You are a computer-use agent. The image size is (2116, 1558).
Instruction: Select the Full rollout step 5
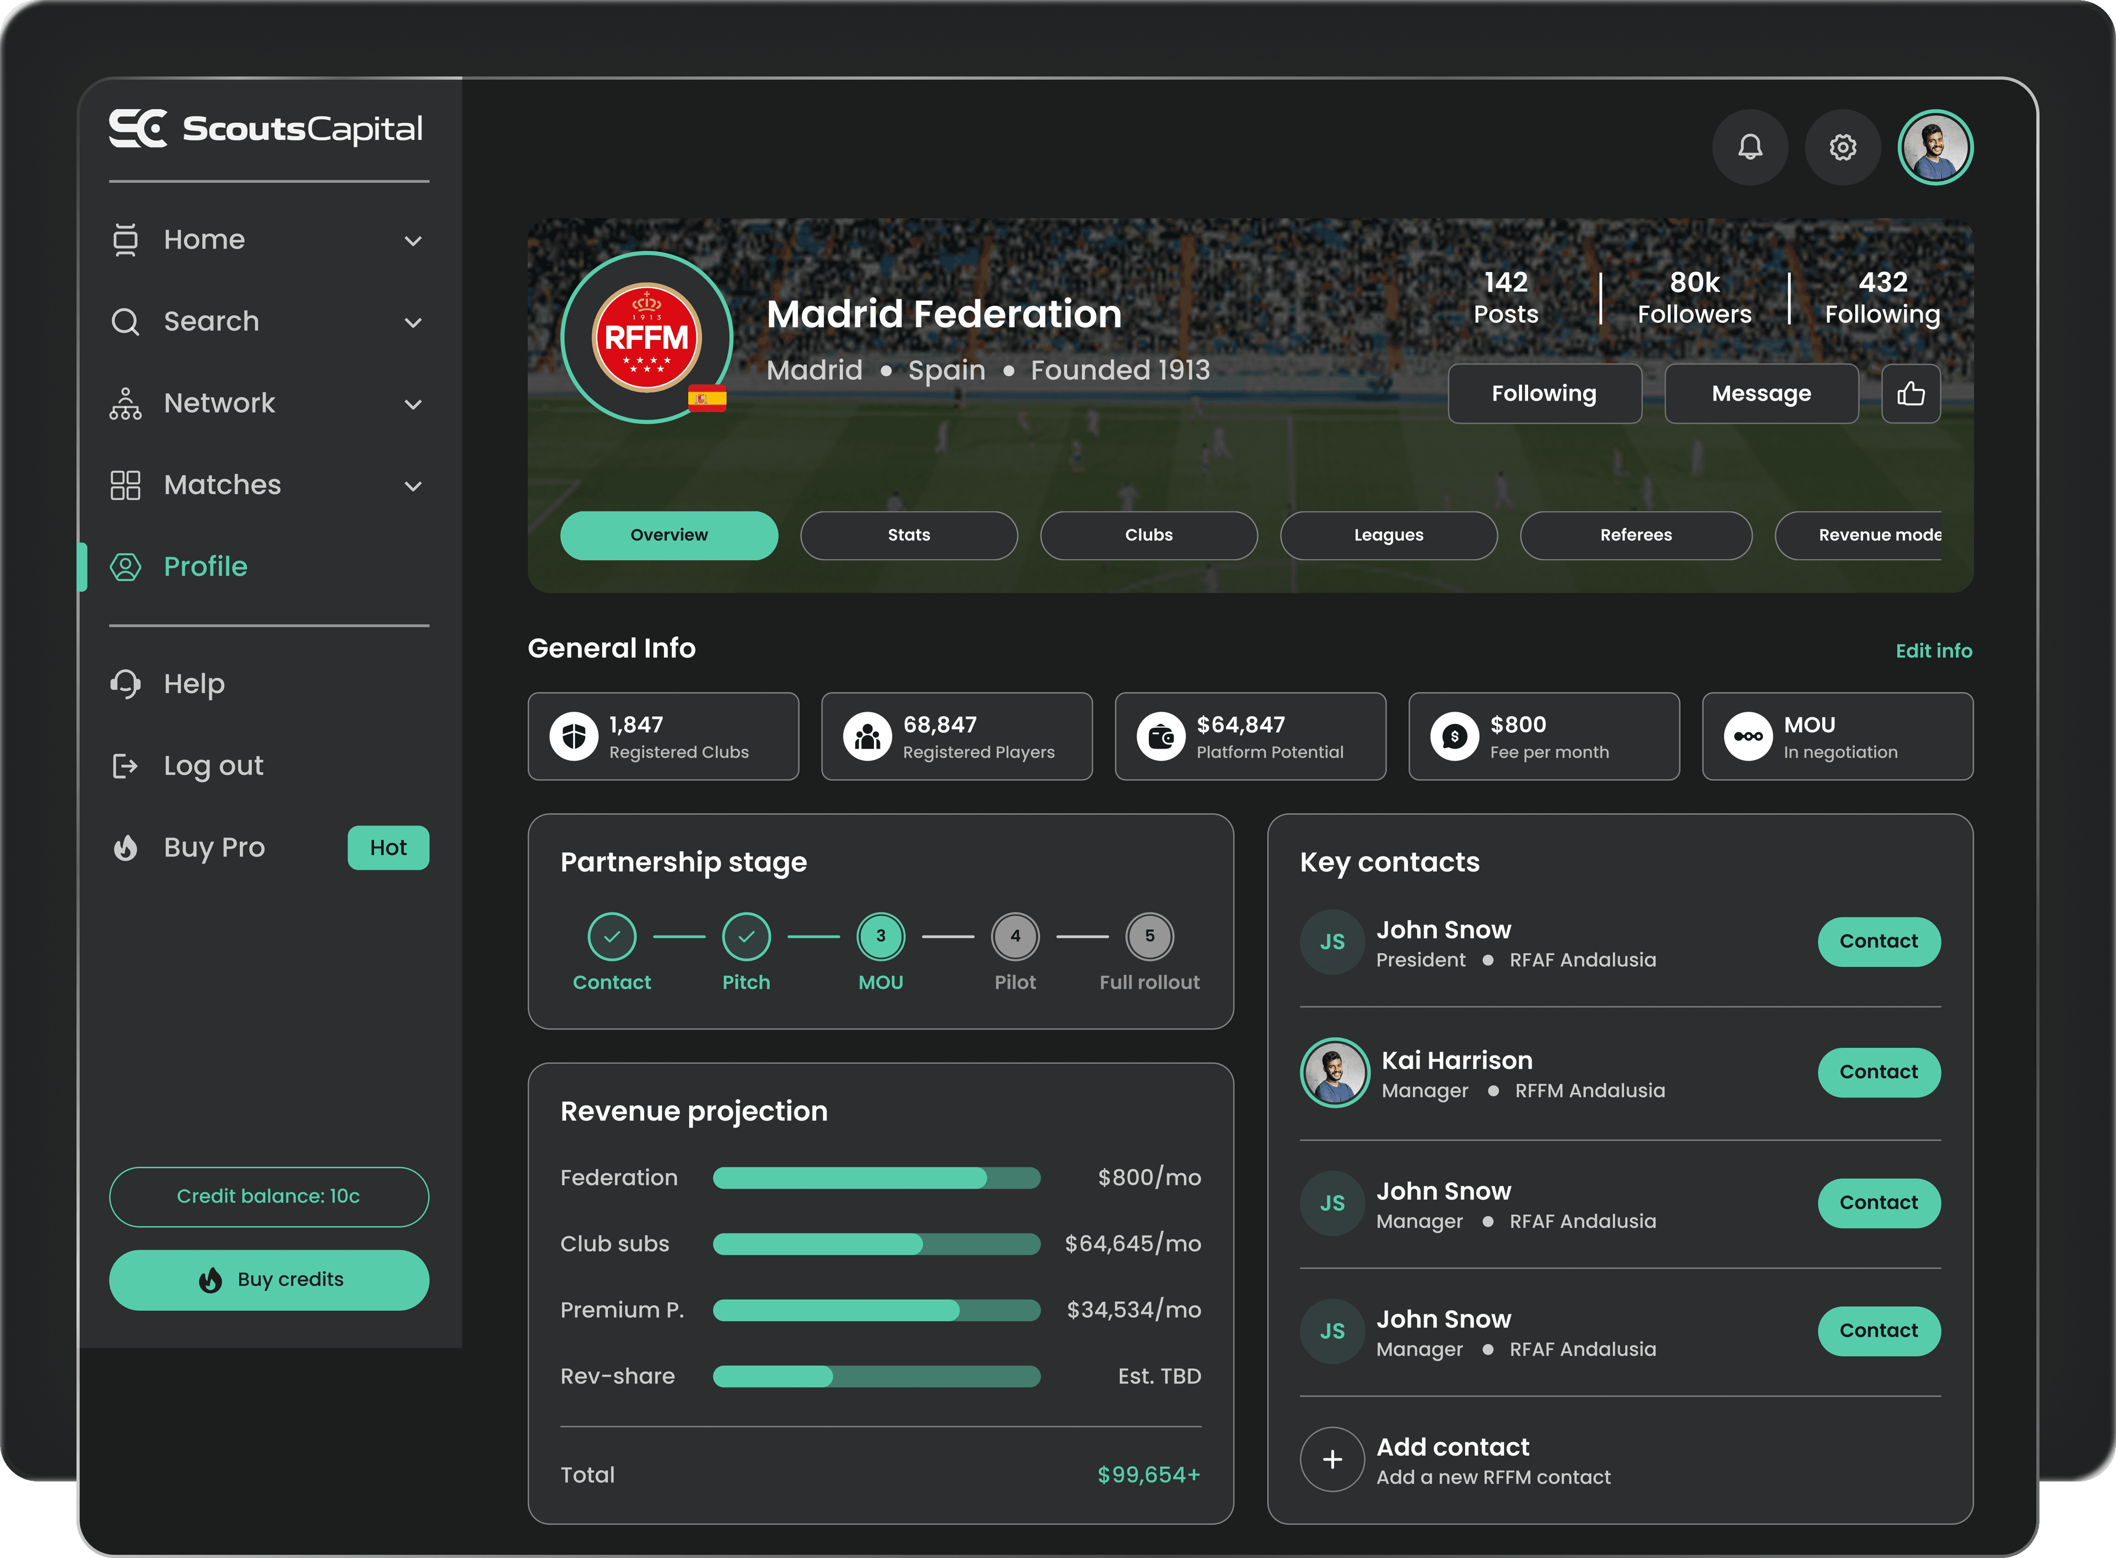tap(1149, 937)
